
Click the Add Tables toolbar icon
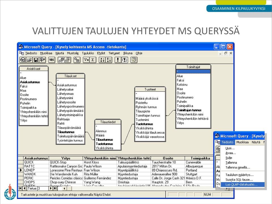[x=77, y=60]
